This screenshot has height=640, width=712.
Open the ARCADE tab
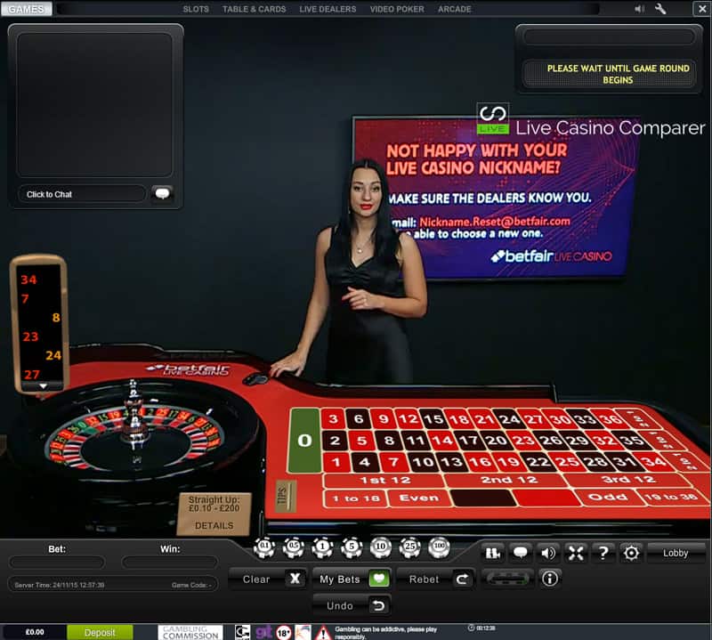[x=455, y=9]
